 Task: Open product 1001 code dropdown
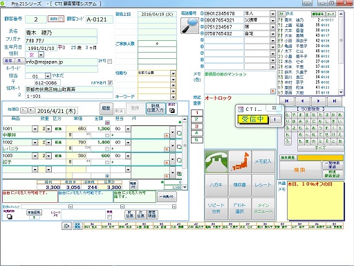pyautogui.click(x=35, y=129)
